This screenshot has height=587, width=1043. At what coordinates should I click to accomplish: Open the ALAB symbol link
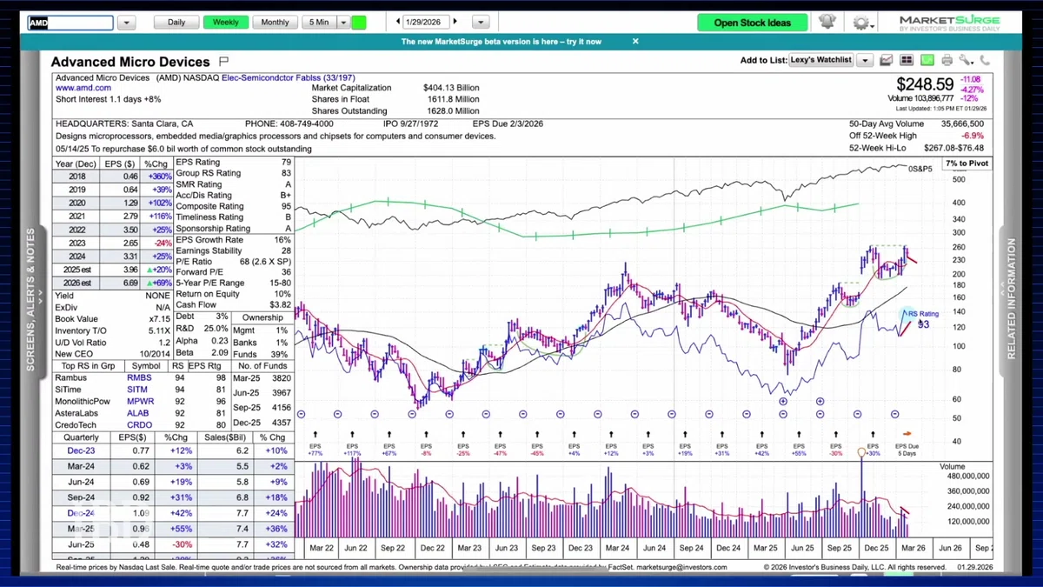click(x=139, y=414)
